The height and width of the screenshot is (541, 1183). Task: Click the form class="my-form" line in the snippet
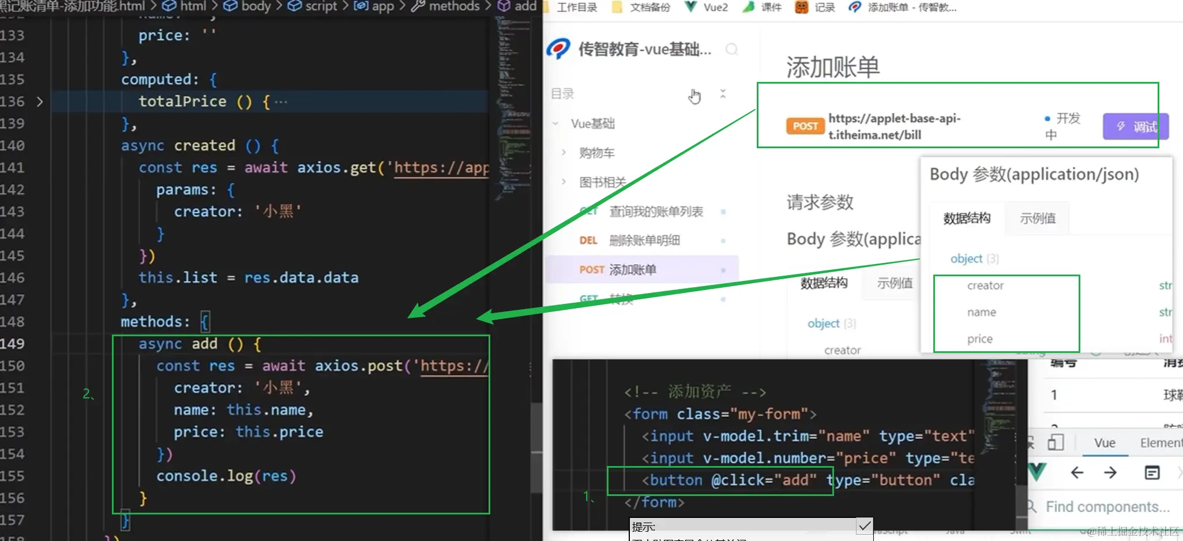[720, 414]
